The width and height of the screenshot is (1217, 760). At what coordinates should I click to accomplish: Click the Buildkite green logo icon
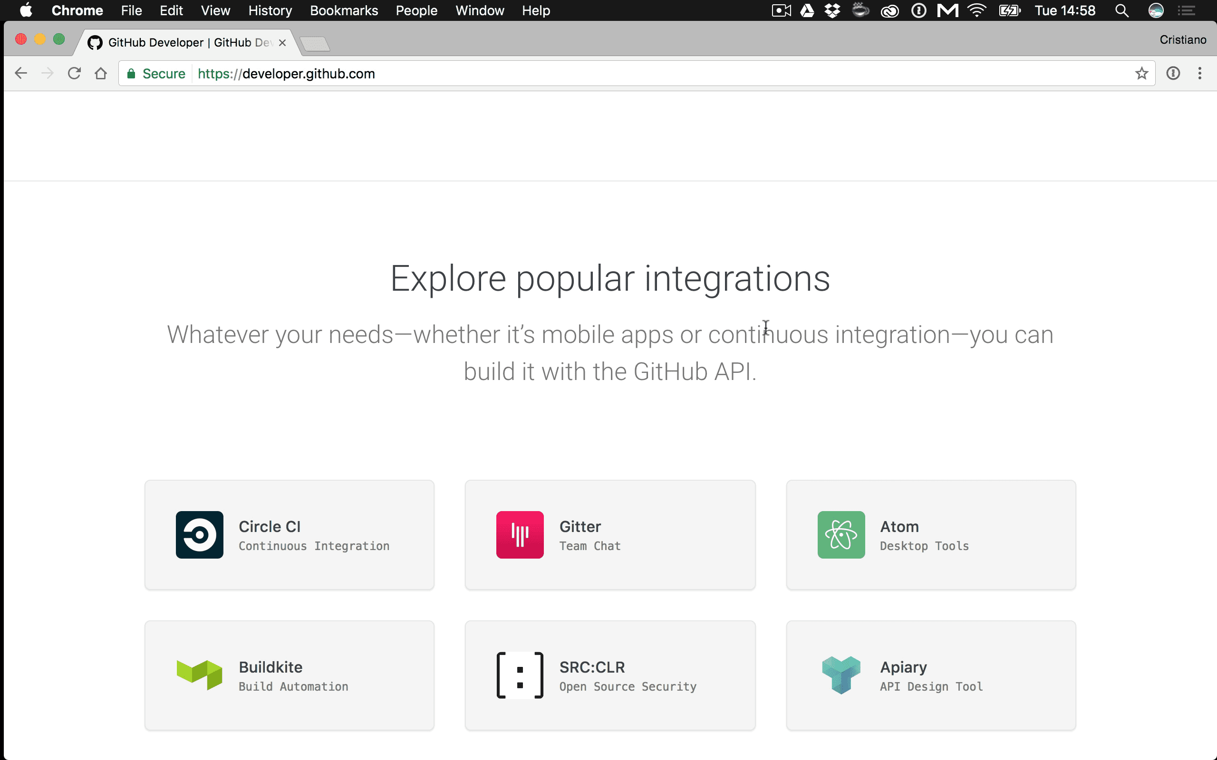(199, 675)
